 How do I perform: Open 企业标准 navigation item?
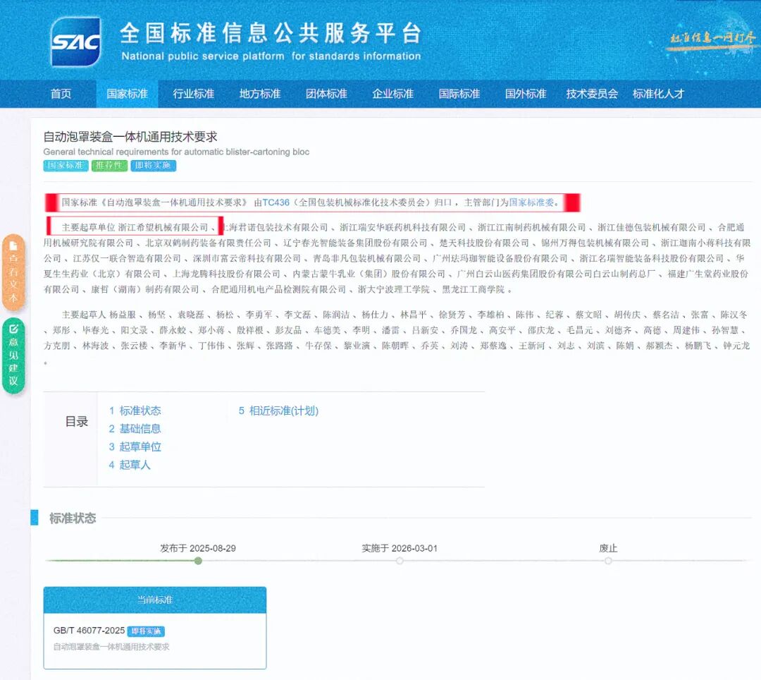pyautogui.click(x=393, y=94)
